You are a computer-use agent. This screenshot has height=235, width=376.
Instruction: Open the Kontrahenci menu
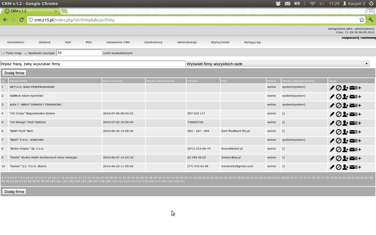click(16, 42)
